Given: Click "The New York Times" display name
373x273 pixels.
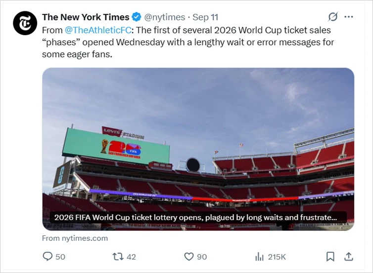Looking at the screenshot, I should (x=86, y=17).
